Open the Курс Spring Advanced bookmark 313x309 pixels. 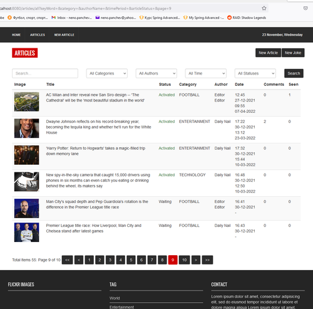click(x=160, y=18)
